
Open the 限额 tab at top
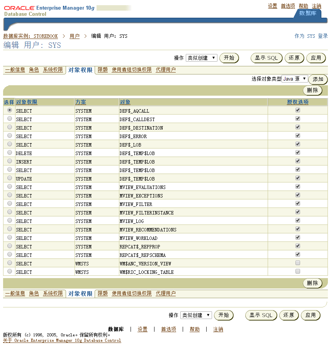coord(103,70)
